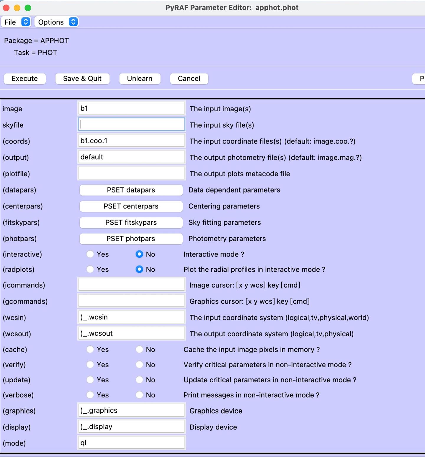Open the PSET centerpars parameter set
The height and width of the screenshot is (457, 425).
(131, 206)
